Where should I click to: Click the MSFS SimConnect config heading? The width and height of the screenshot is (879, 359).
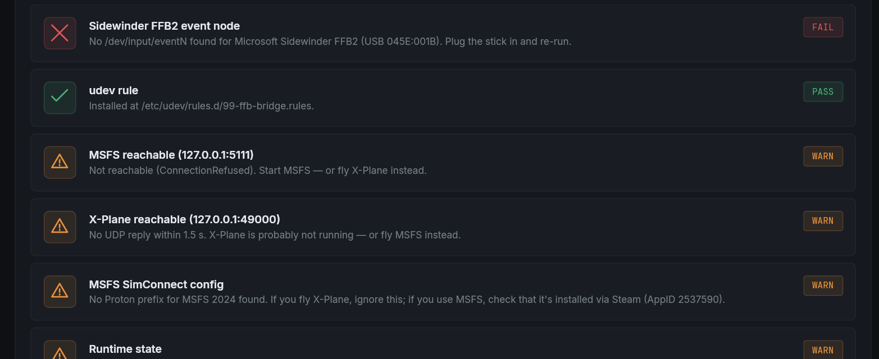pos(156,284)
